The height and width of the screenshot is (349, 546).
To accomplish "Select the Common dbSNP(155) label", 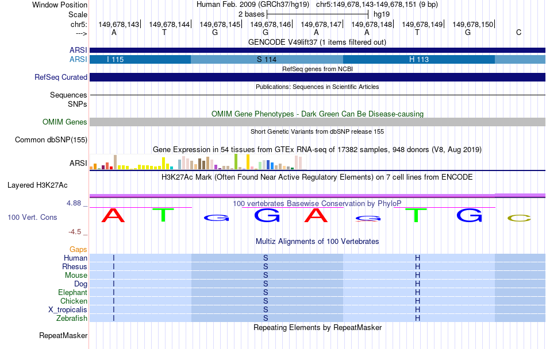I will (x=51, y=139).
